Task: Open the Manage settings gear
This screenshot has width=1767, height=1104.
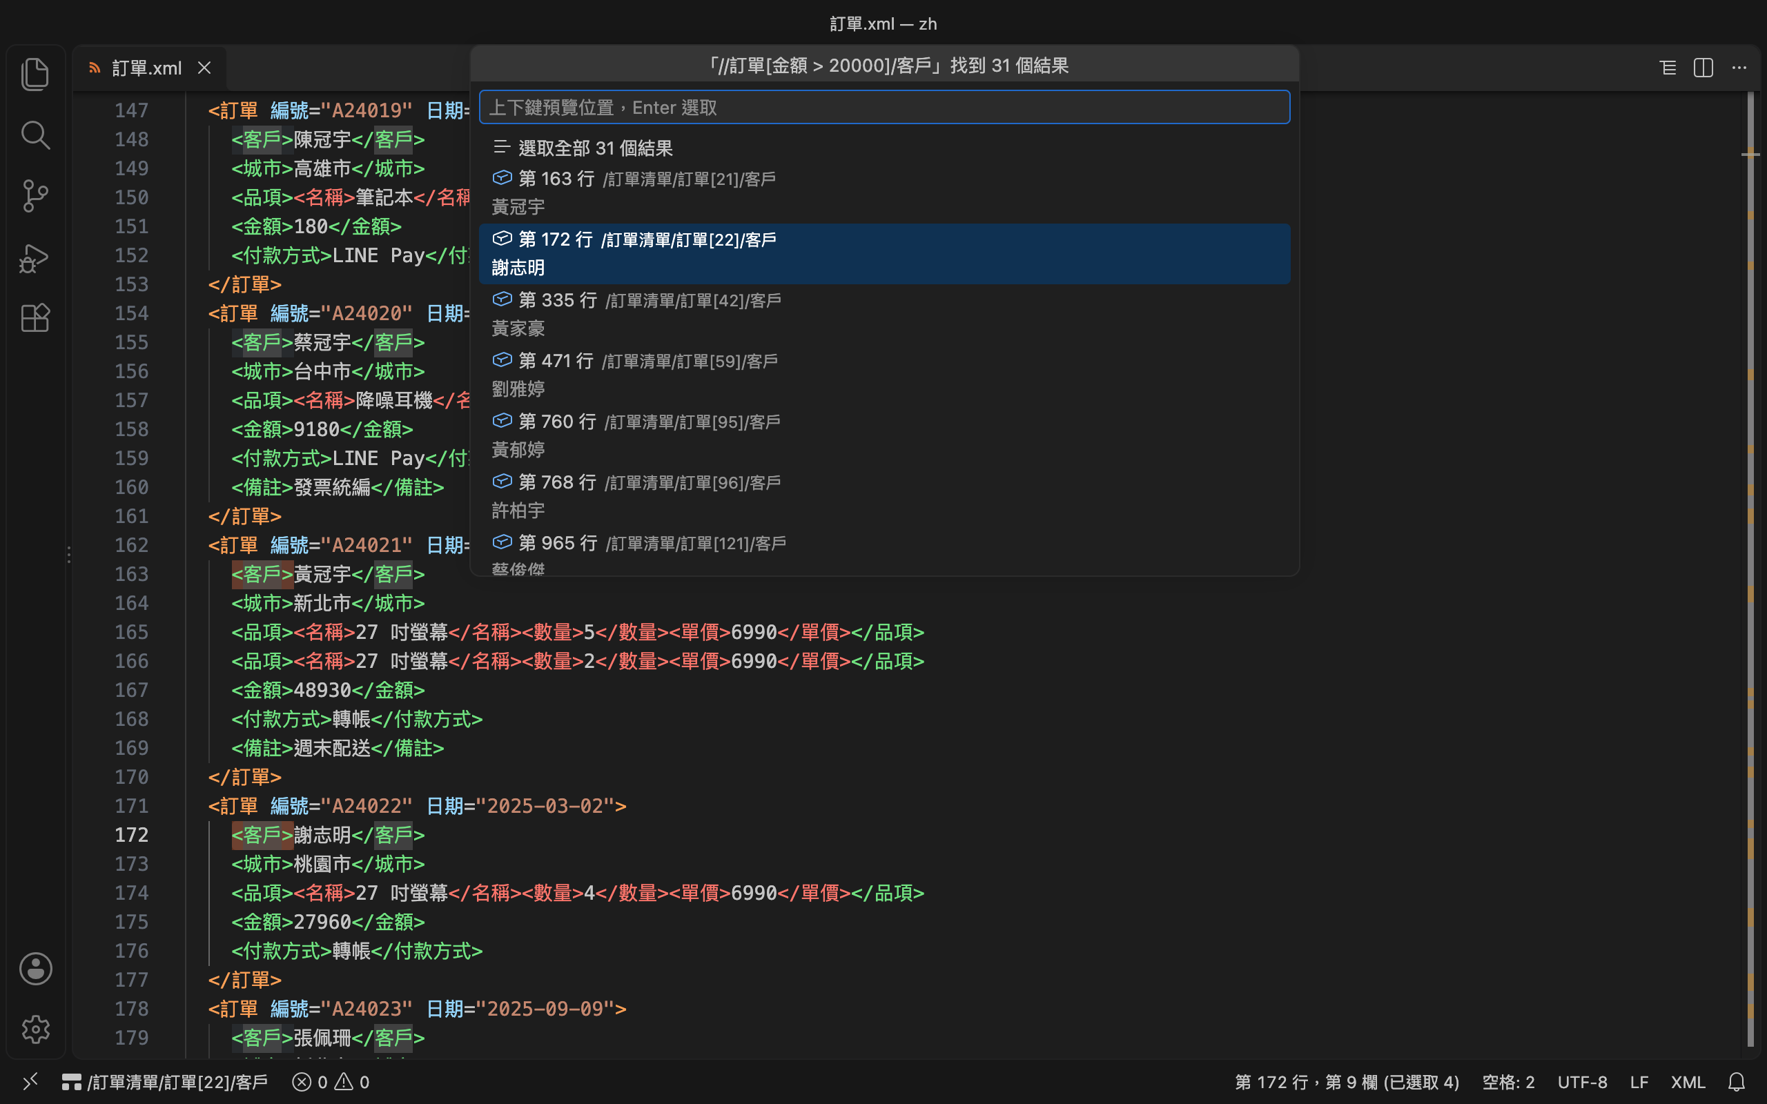Action: click(35, 1029)
